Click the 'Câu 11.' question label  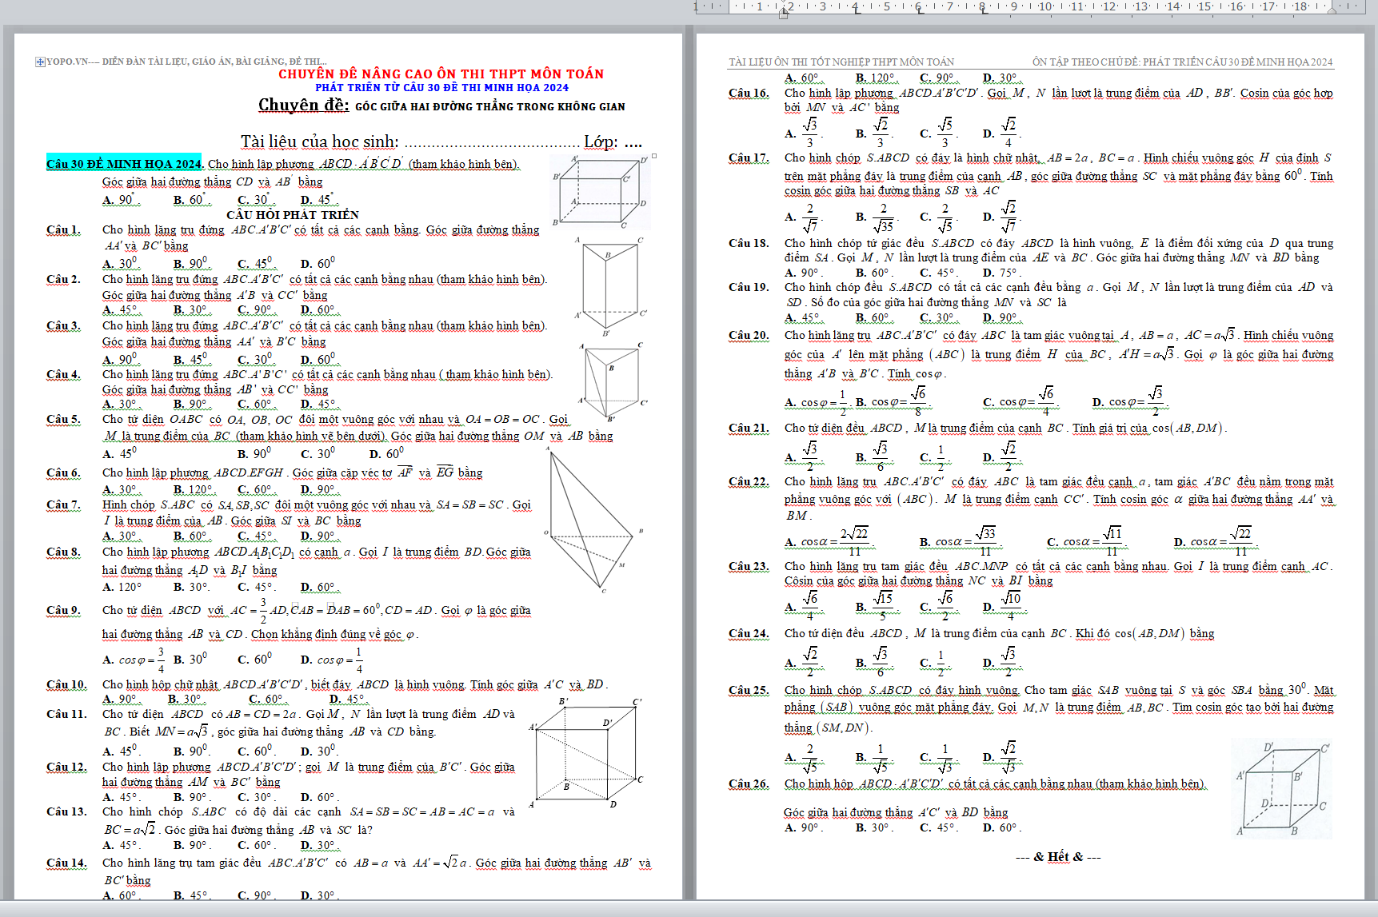(x=66, y=715)
